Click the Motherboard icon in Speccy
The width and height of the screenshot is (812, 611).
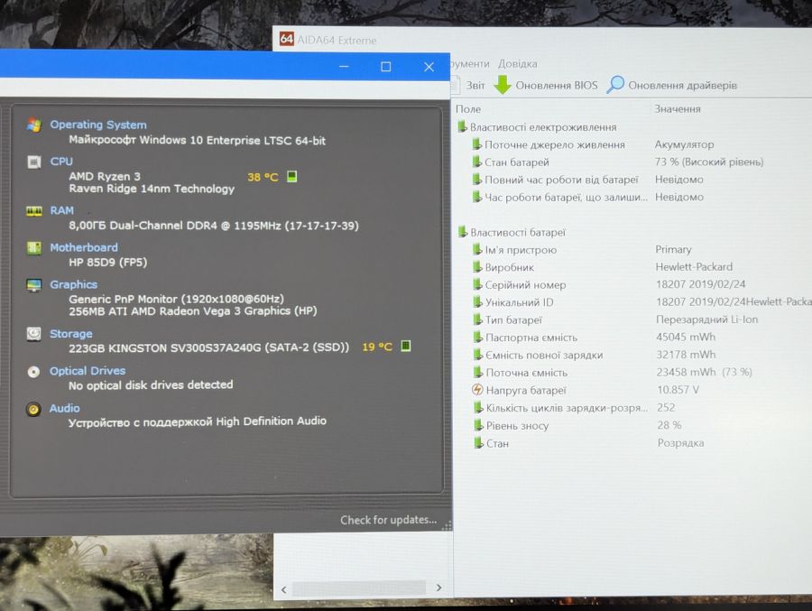pyautogui.click(x=34, y=247)
